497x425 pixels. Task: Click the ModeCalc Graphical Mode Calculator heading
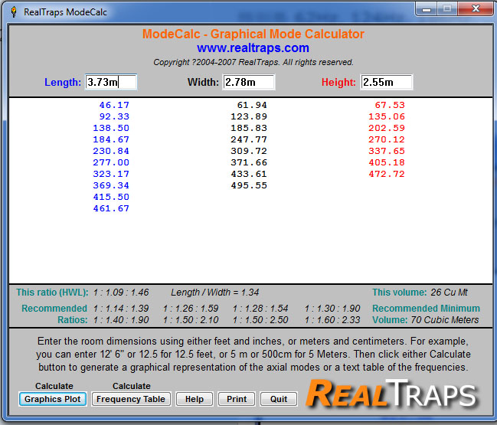253,34
